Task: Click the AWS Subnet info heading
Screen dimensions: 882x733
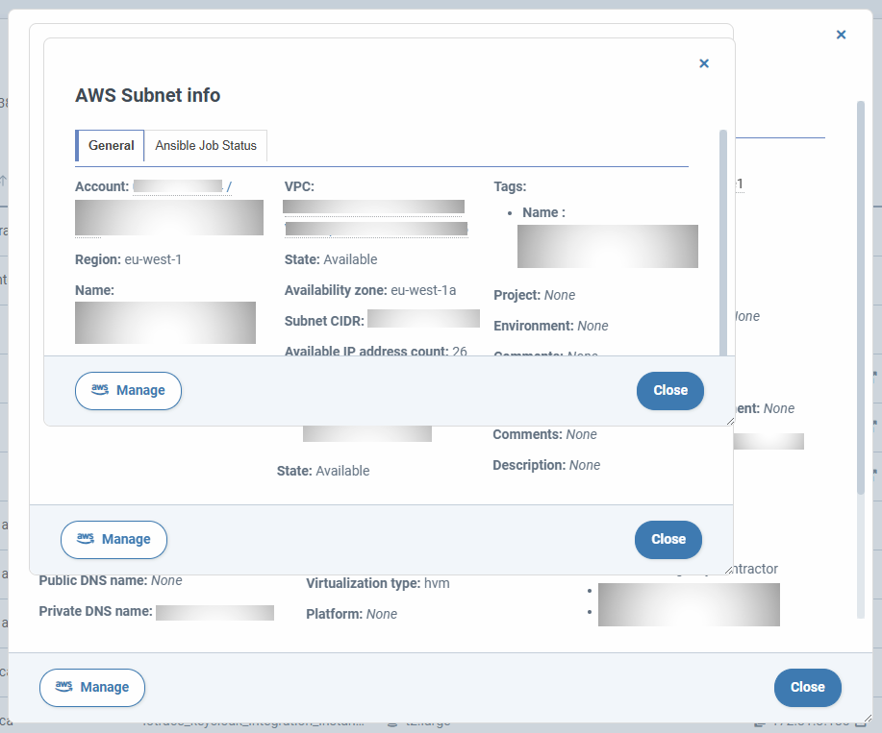Action: pos(148,95)
